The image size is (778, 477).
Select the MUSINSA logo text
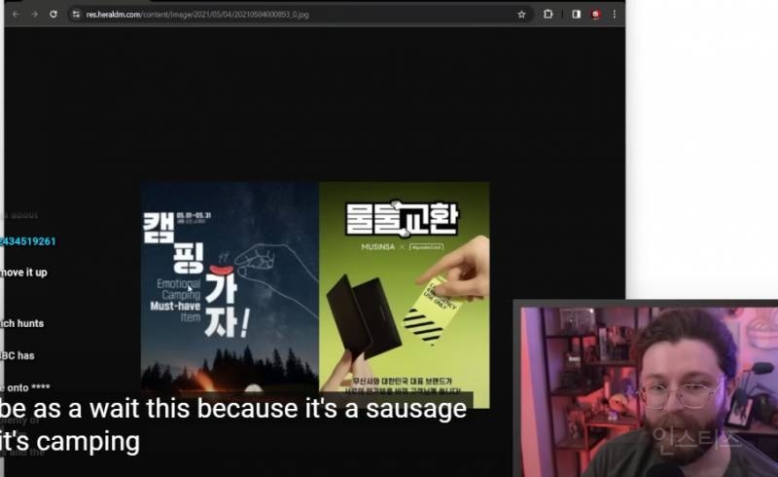(378, 246)
